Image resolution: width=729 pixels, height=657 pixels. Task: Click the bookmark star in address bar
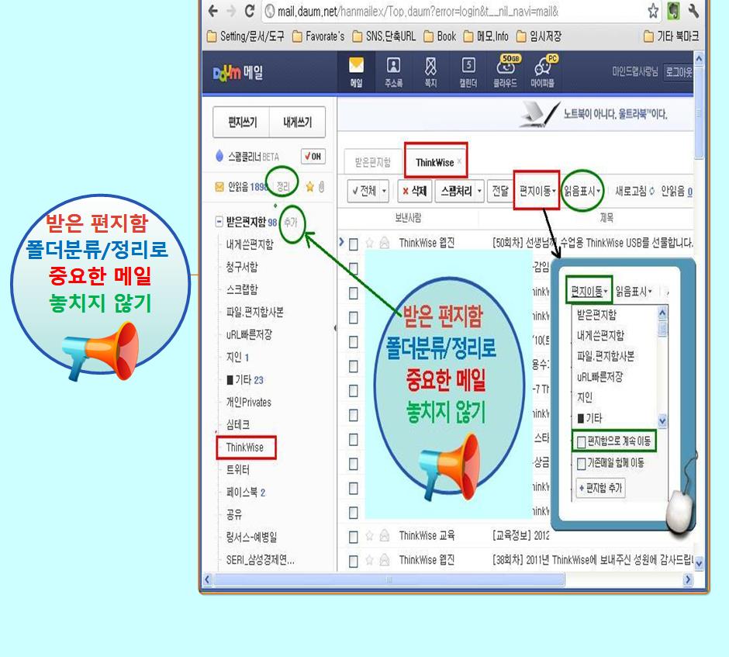653,12
